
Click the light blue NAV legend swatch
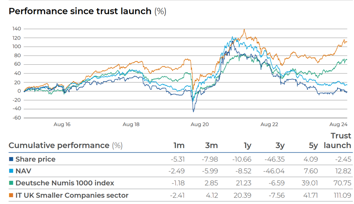[x=11, y=171]
